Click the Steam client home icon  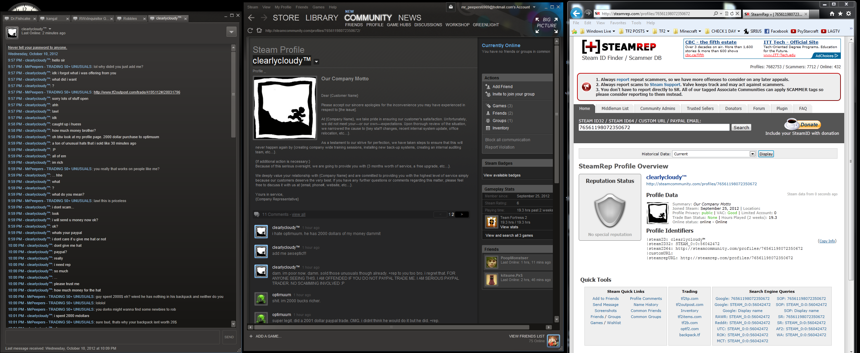tap(259, 31)
